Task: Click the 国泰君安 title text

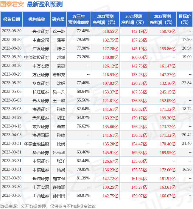Action: 12,4
